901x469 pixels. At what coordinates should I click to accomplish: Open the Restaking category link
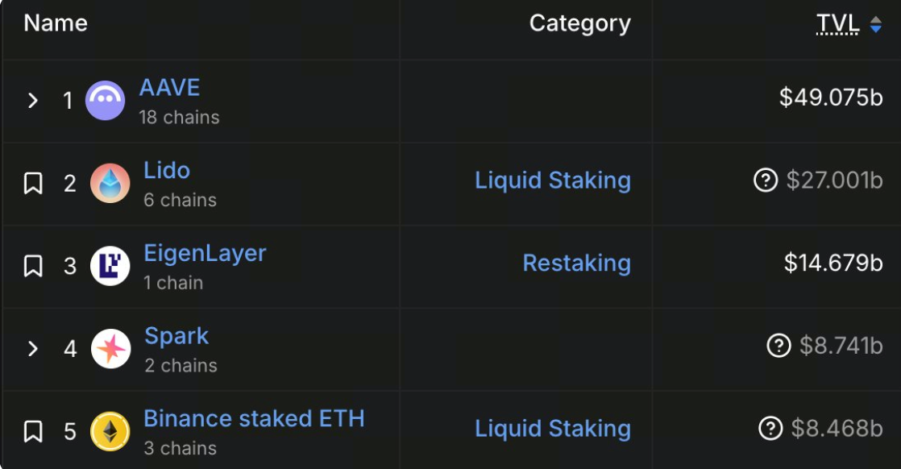[x=577, y=264]
